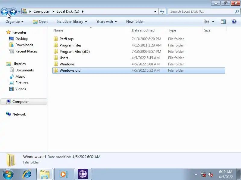Launch Internet Explorer from the taskbar
Screen dimensions: 241x180
(27, 174)
